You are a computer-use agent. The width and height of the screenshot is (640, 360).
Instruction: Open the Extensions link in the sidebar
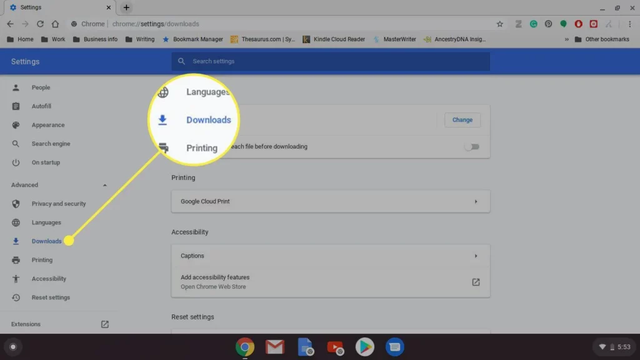tap(26, 324)
